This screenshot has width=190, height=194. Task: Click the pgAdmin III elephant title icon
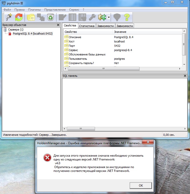tap(4, 3)
